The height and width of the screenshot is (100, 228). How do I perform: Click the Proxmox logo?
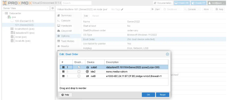click(x=17, y=3)
